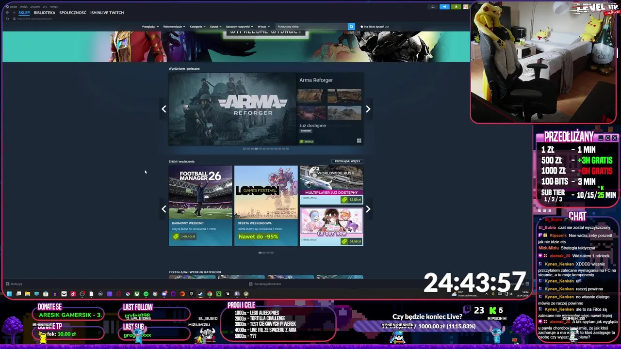621x349 pixels.
Task: Show the next featured game carousel item
Action: [368, 109]
